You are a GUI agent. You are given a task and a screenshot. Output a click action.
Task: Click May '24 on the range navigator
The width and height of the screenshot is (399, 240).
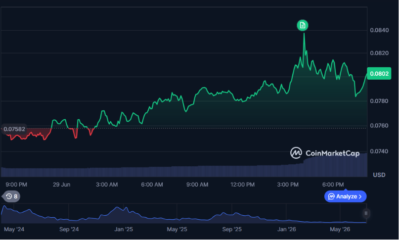pyautogui.click(x=14, y=229)
